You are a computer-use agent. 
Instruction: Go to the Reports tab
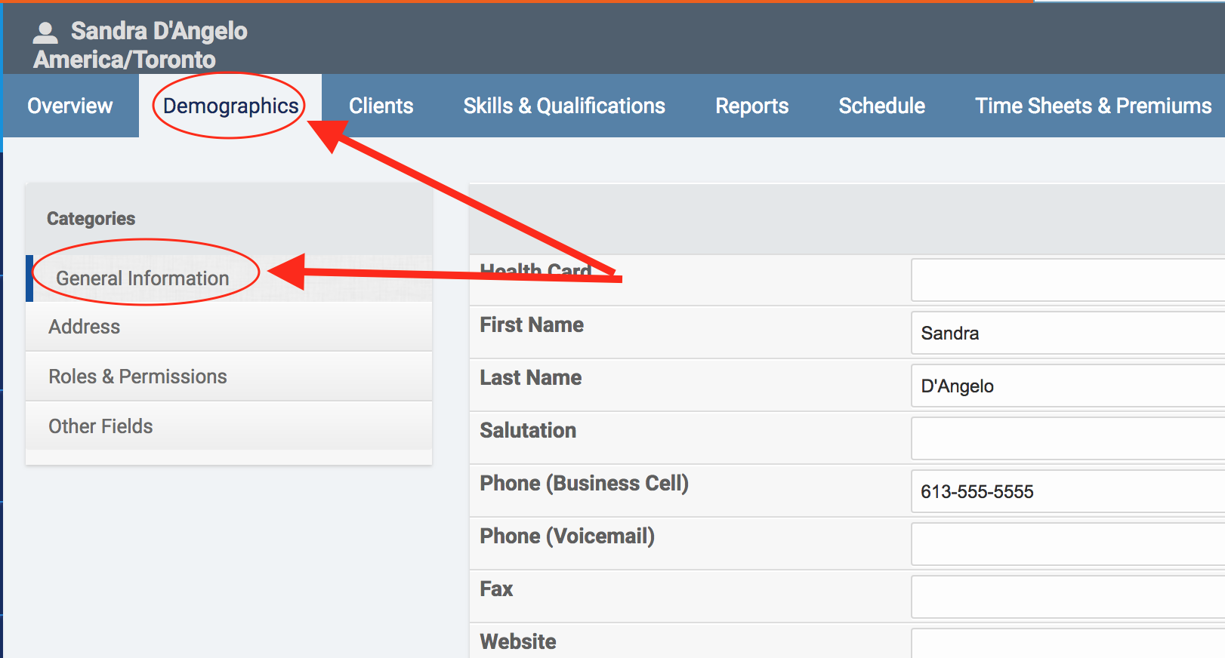pyautogui.click(x=751, y=106)
